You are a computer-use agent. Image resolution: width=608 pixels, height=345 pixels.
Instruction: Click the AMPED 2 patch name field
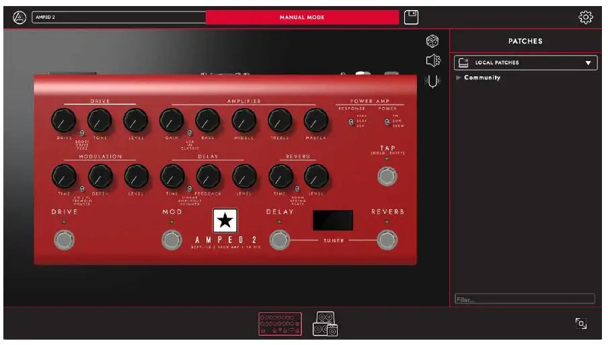119,17
